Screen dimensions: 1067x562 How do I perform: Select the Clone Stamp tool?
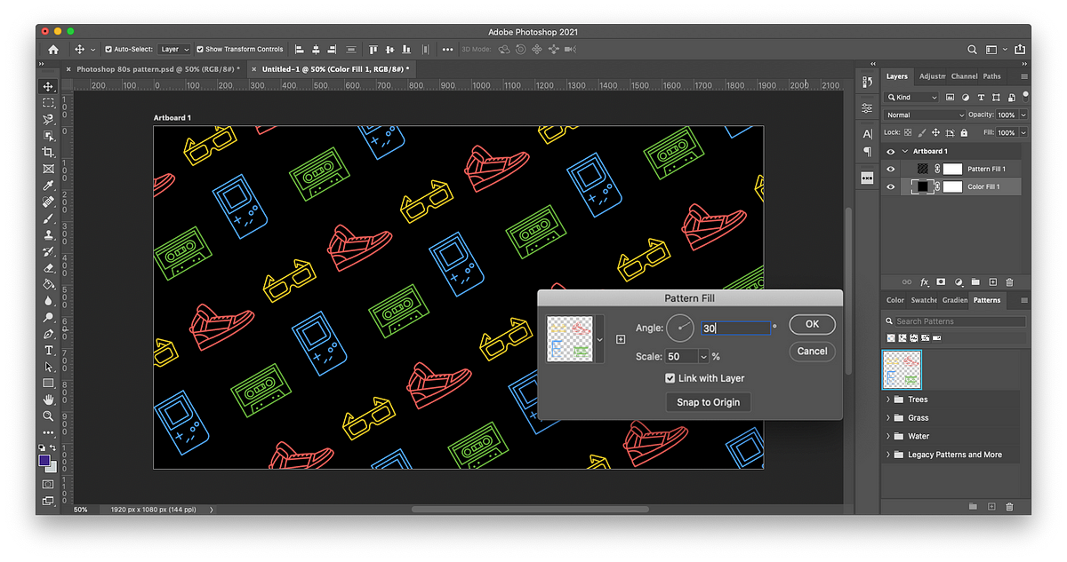[x=49, y=235]
